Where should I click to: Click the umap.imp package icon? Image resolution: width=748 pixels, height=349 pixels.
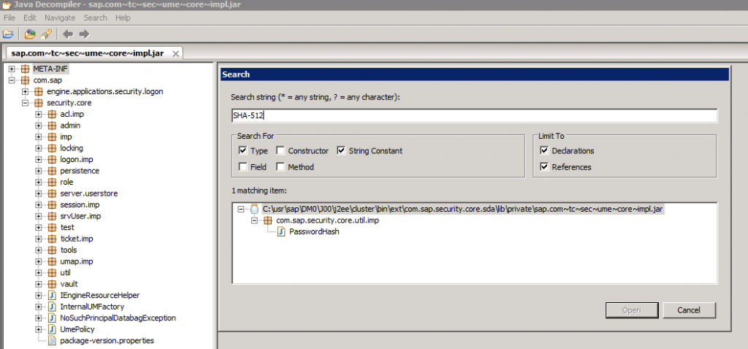pyautogui.click(x=53, y=261)
